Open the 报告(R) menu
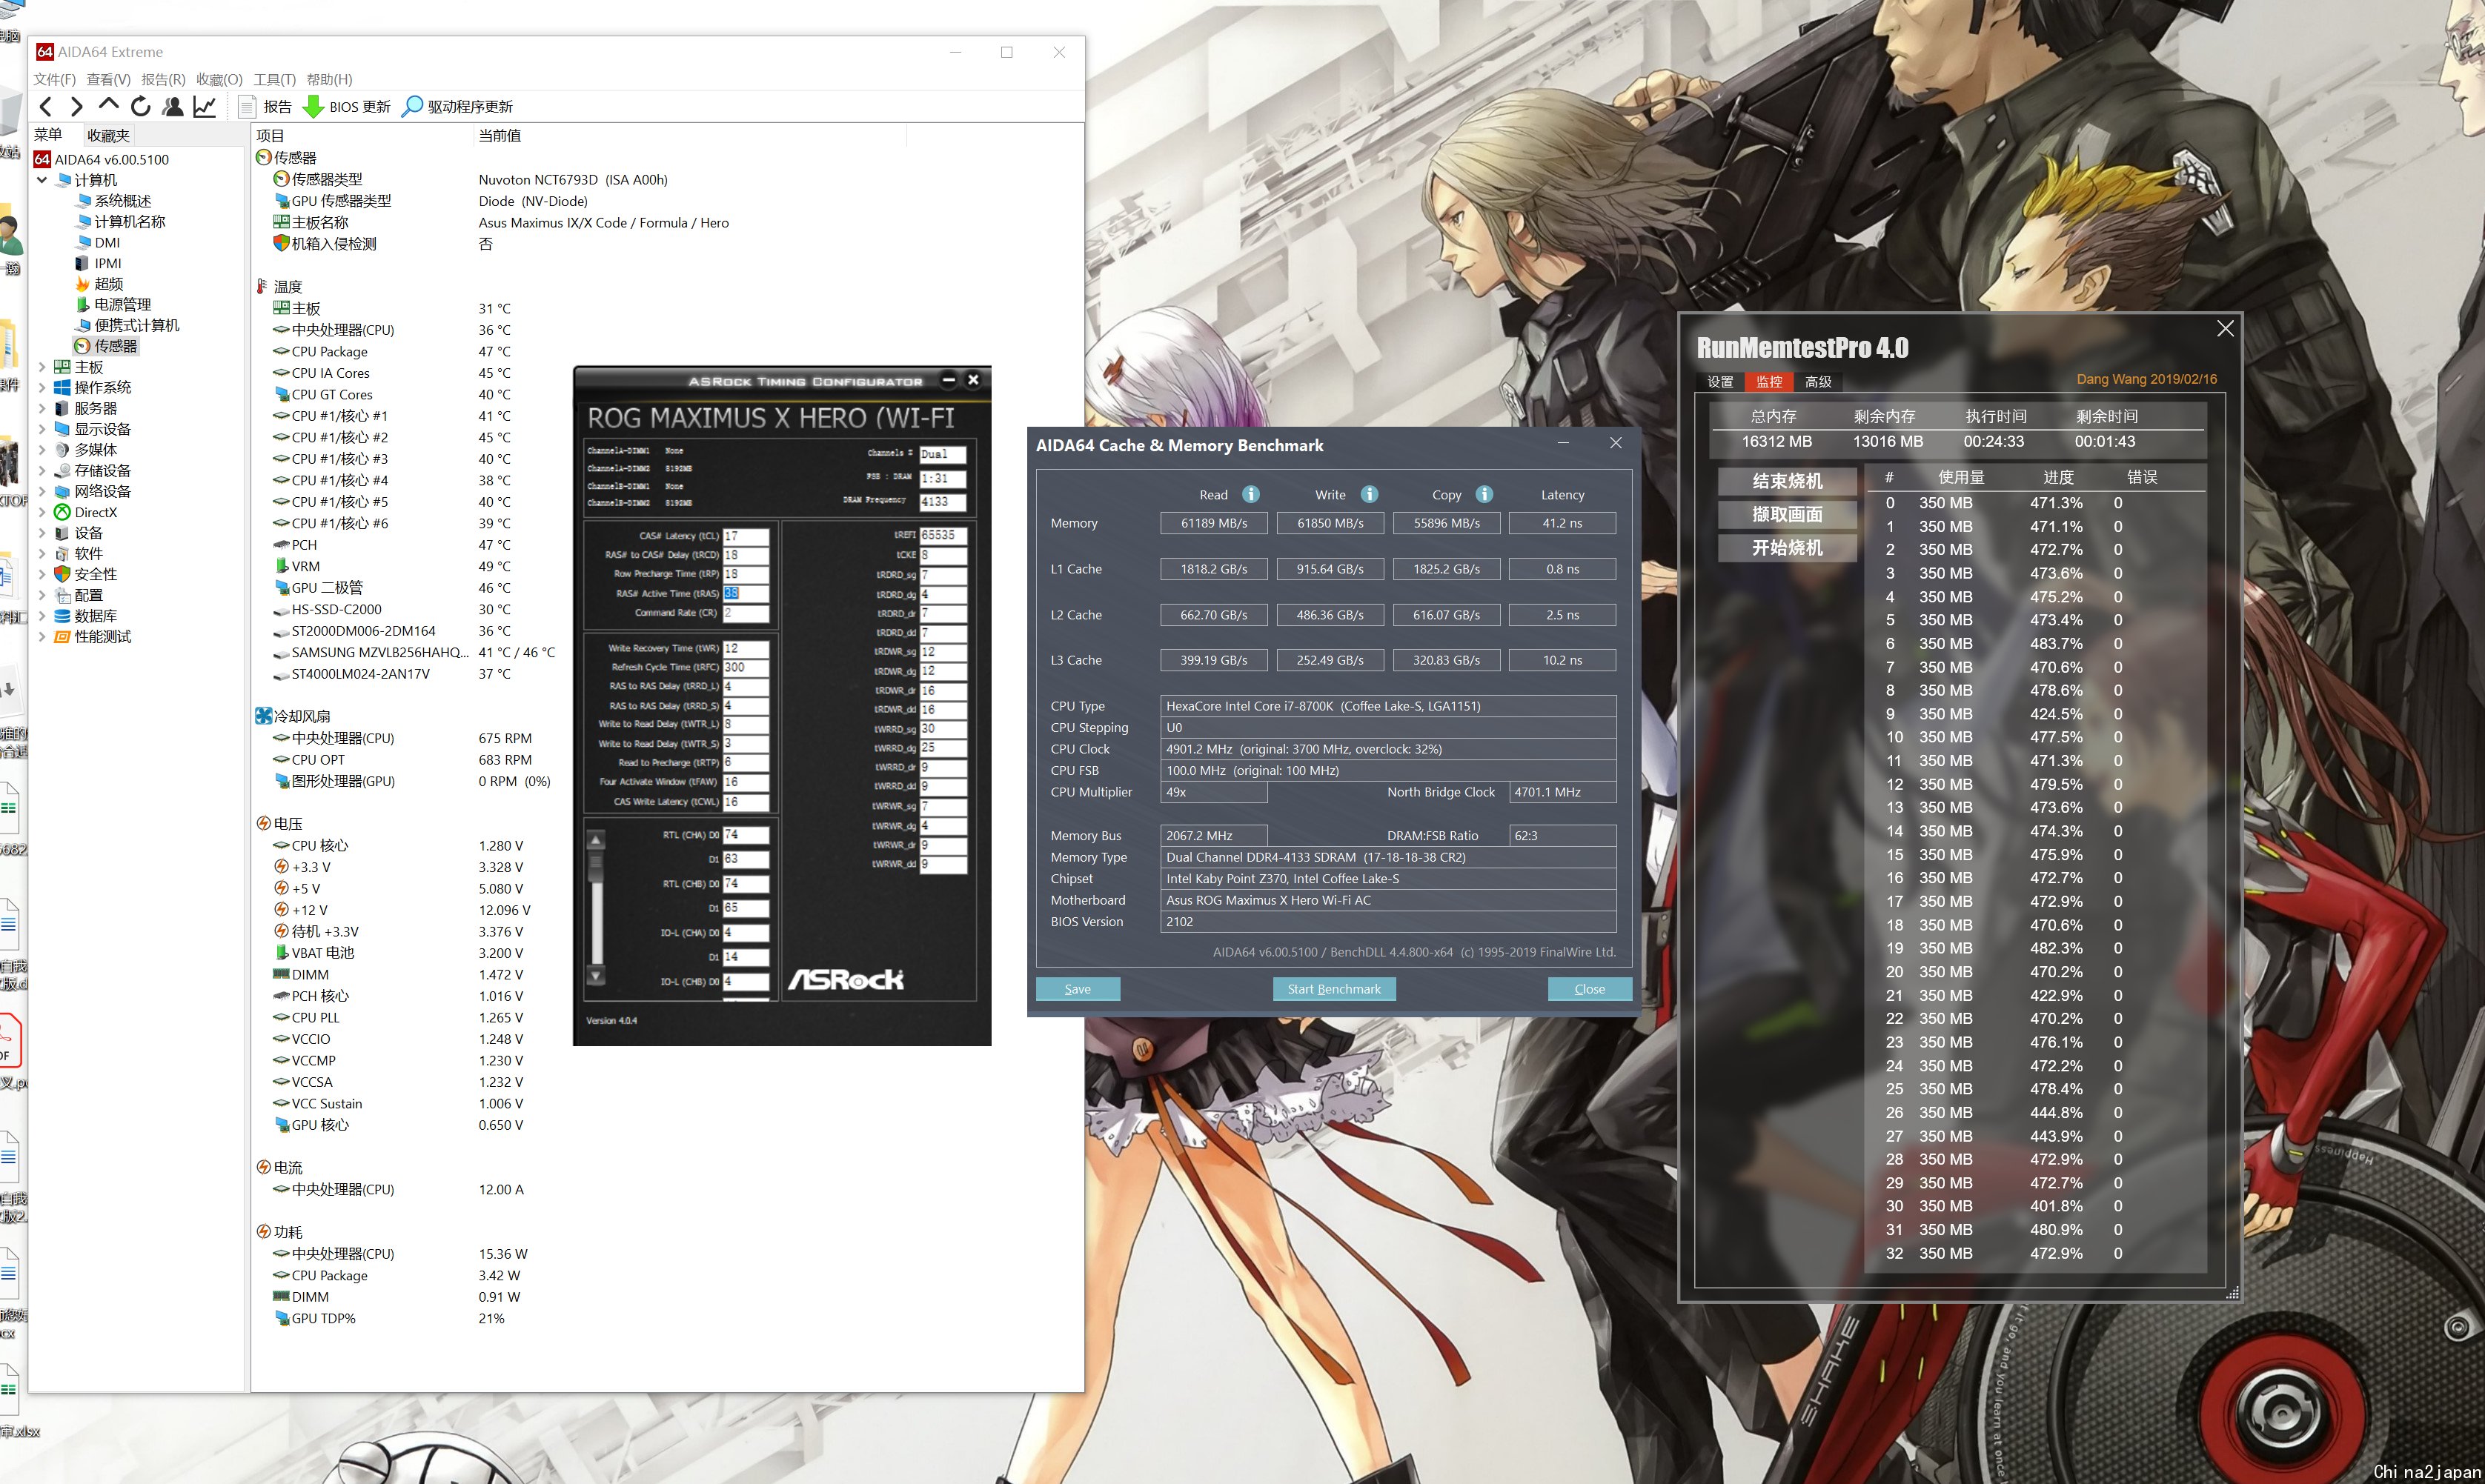 click(163, 79)
